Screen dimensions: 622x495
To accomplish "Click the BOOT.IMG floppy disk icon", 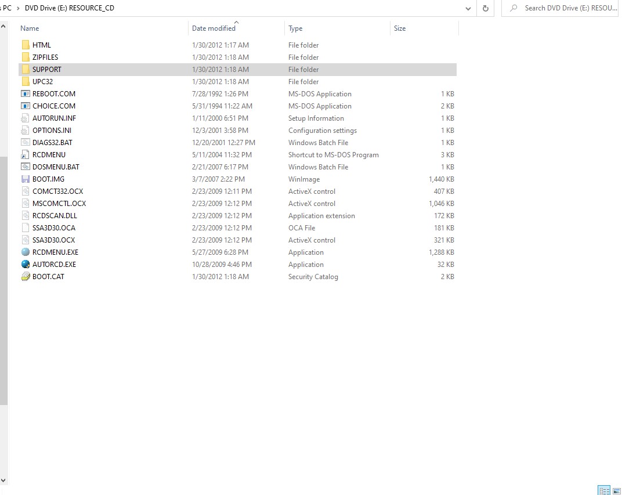I will pyautogui.click(x=25, y=179).
